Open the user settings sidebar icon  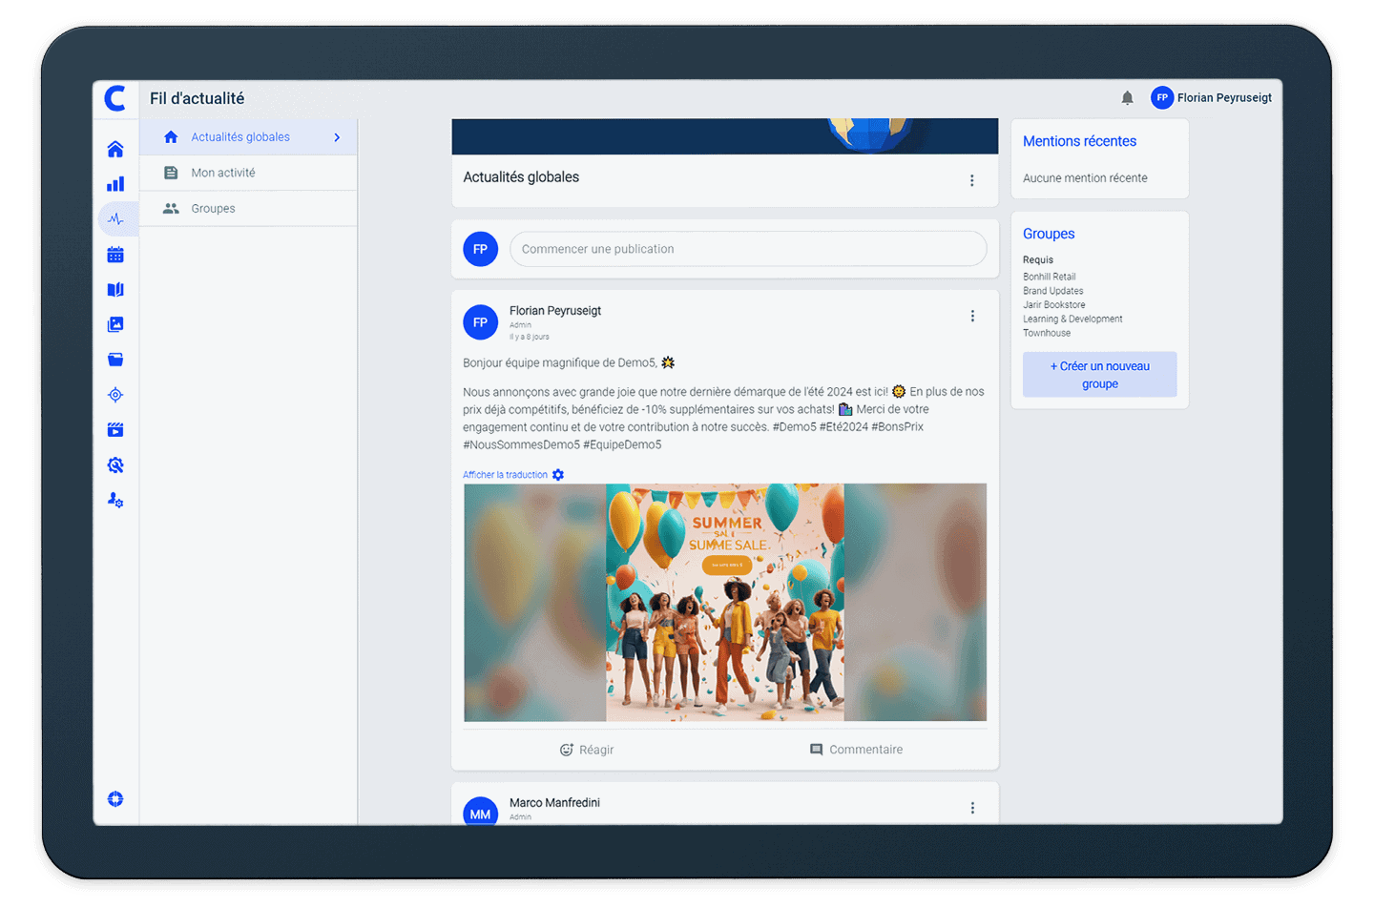point(115,500)
